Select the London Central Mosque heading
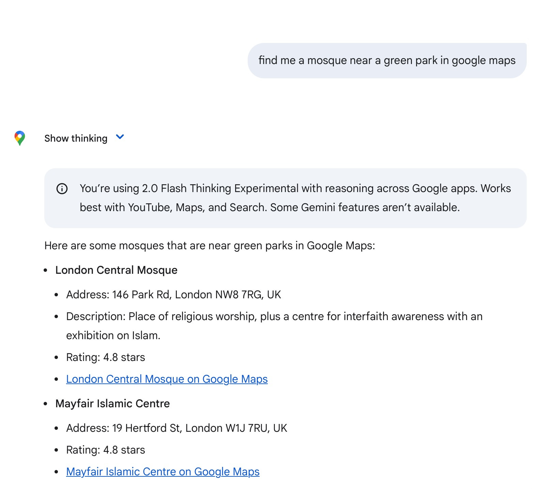The image size is (539, 489). 117,270
